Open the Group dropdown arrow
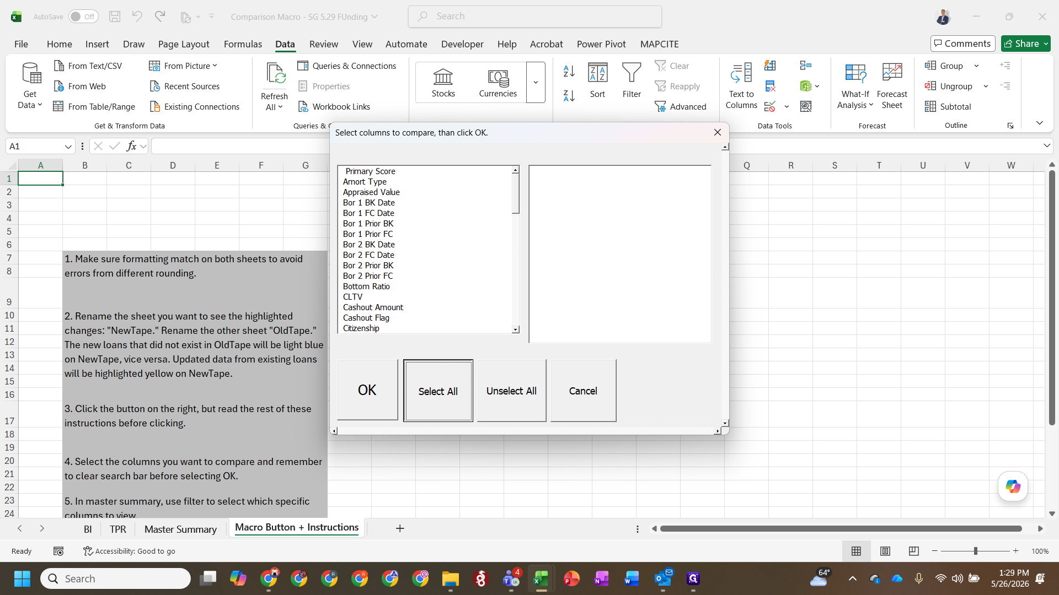This screenshot has width=1059, height=595. pos(976,66)
